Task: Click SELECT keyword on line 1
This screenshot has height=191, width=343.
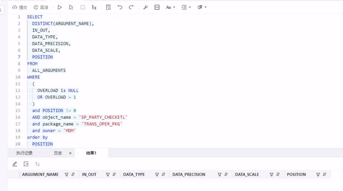Action: click(35, 17)
